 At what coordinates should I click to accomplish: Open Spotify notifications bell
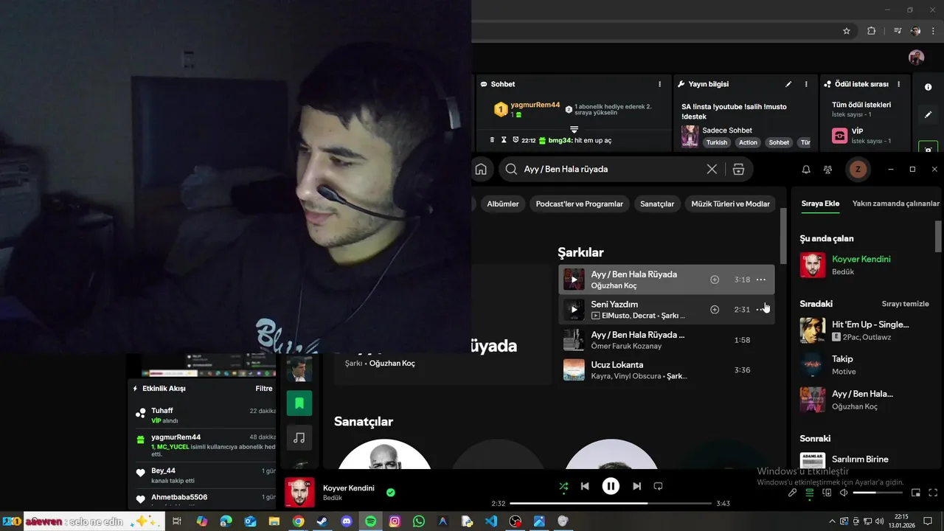tap(806, 170)
